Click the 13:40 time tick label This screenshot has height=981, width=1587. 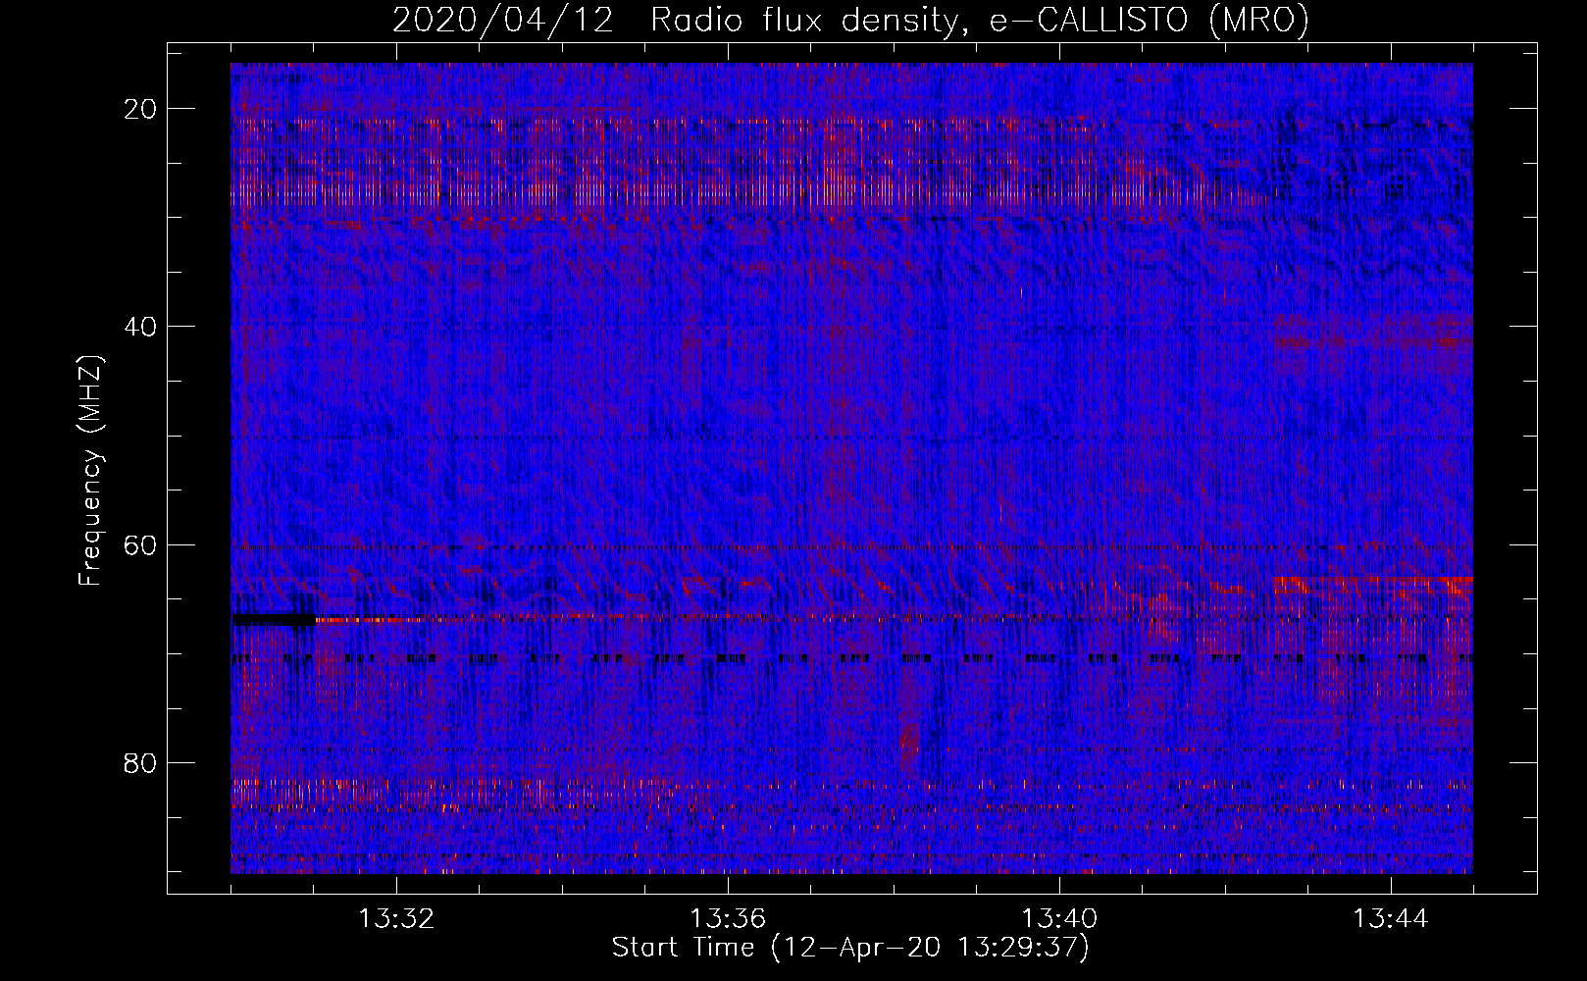point(1059,919)
